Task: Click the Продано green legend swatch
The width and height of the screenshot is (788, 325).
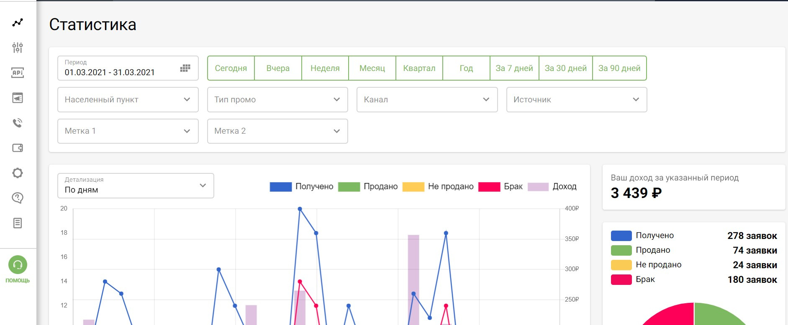Action: pyautogui.click(x=349, y=187)
